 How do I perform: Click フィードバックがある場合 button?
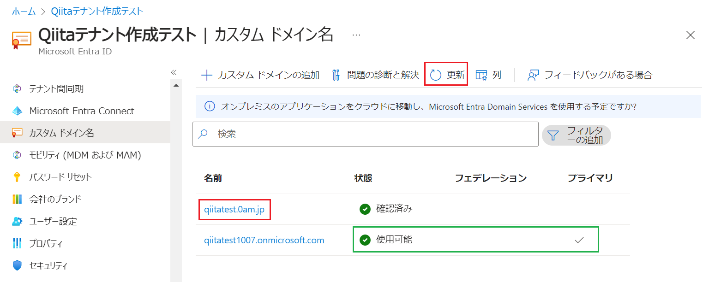(x=590, y=75)
